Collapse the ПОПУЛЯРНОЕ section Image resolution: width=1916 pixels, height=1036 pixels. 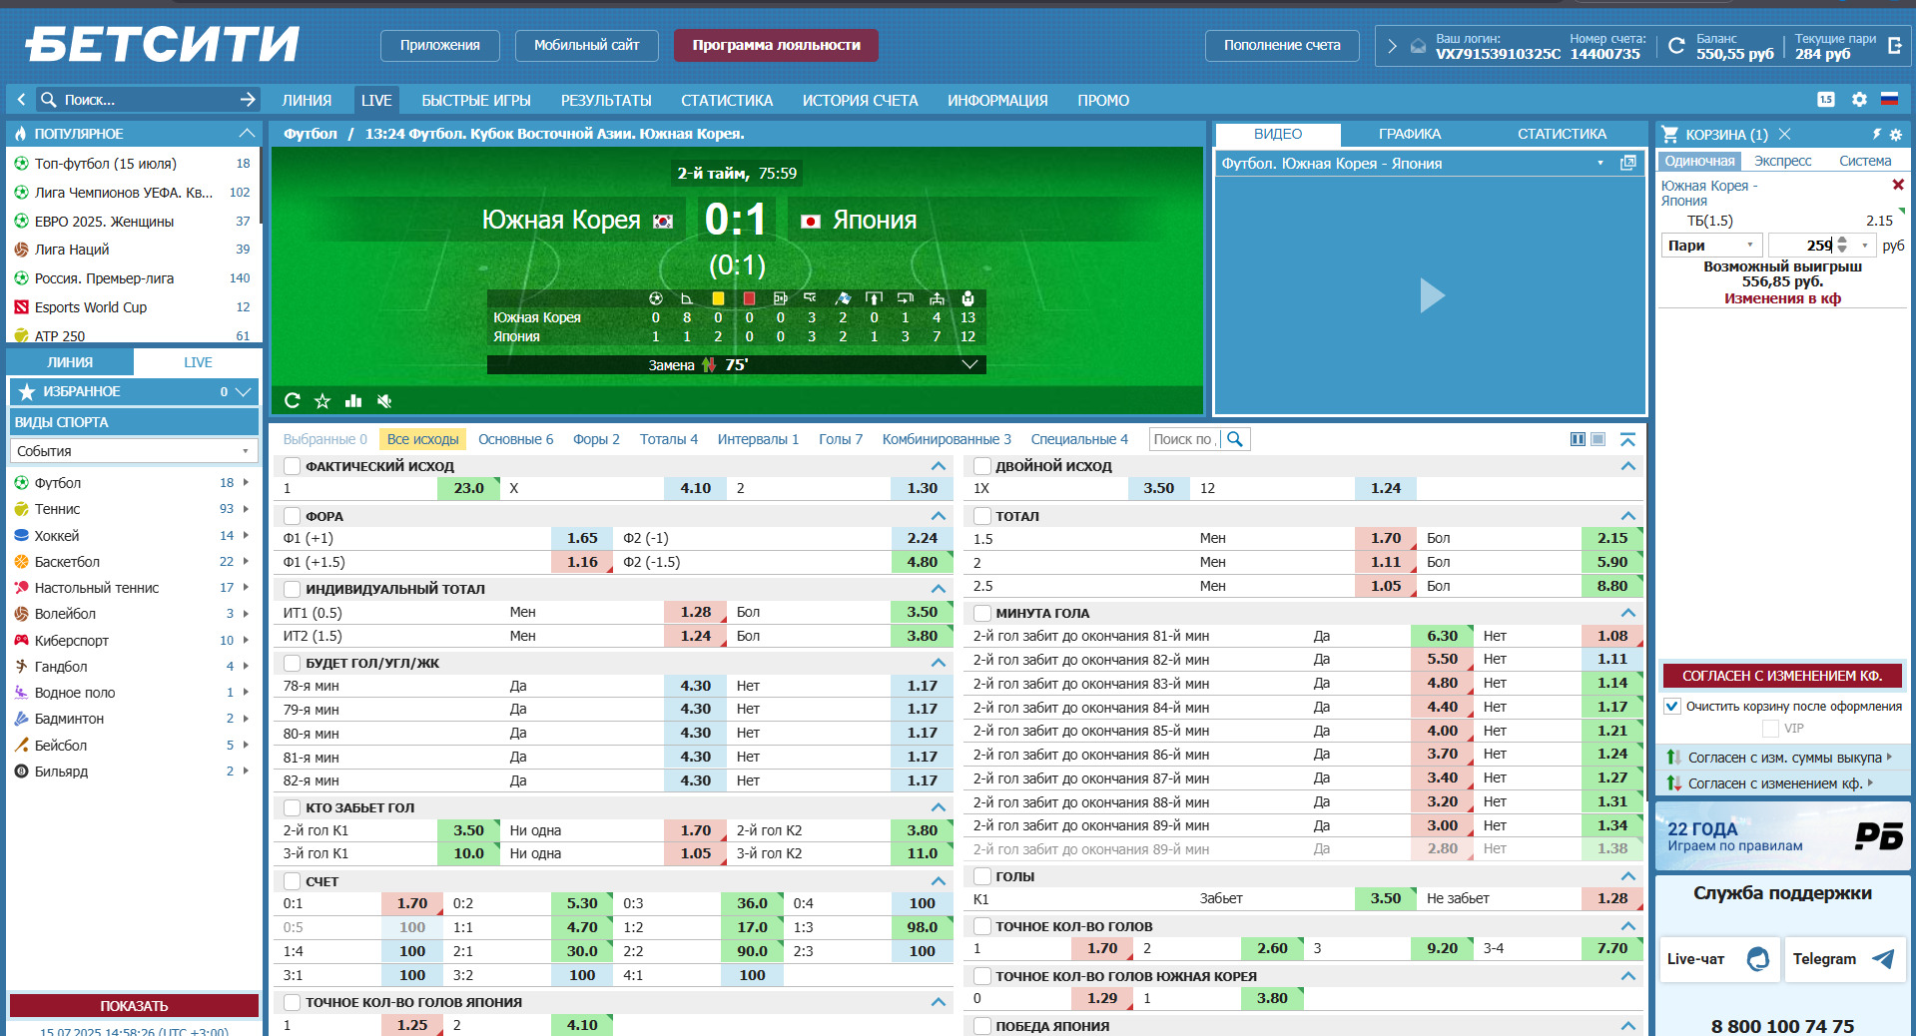coord(247,133)
